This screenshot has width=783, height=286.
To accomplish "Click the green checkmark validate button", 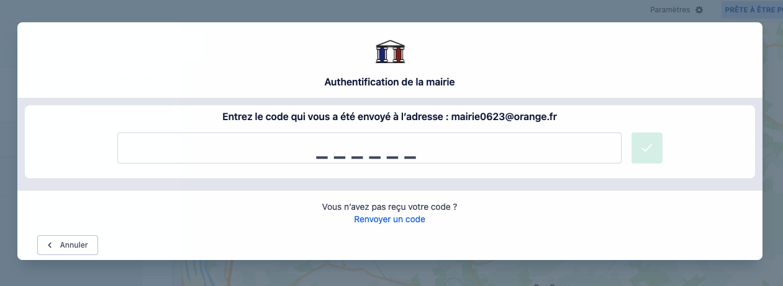I will (646, 148).
